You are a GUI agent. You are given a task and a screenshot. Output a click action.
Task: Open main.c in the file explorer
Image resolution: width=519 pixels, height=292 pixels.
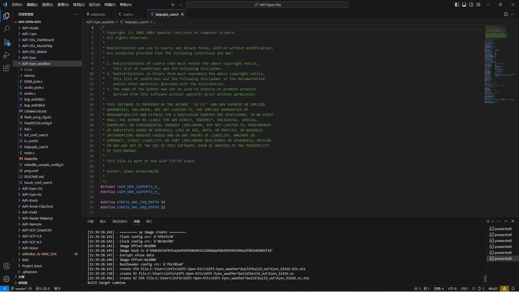[48, 153]
